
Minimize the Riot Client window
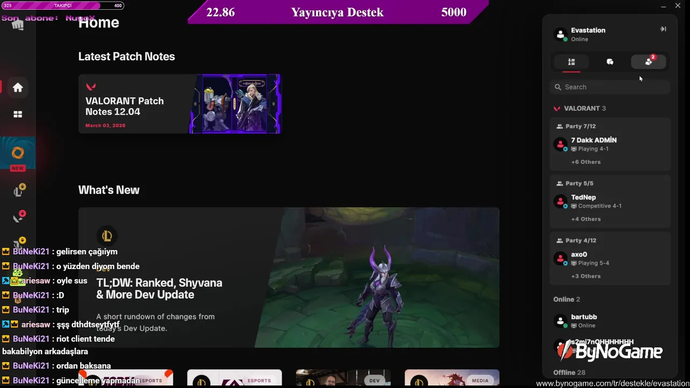(664, 6)
